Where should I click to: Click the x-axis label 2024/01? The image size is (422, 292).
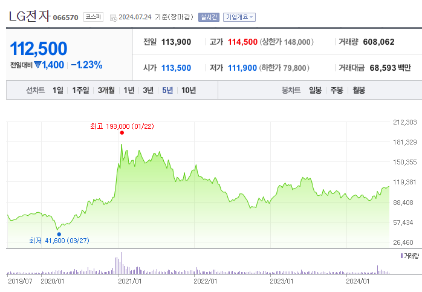[x=358, y=281]
